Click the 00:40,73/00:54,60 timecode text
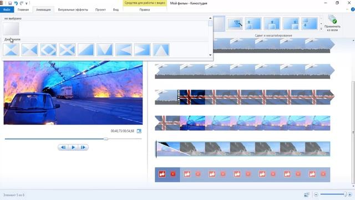This screenshot has height=200, width=355. pyautogui.click(x=122, y=131)
